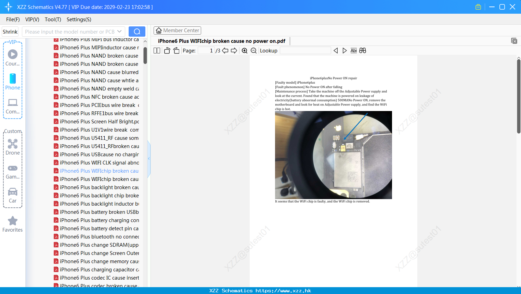The width and height of the screenshot is (521, 294).
Task: Select Car category in sidebar
Action: coord(13,195)
